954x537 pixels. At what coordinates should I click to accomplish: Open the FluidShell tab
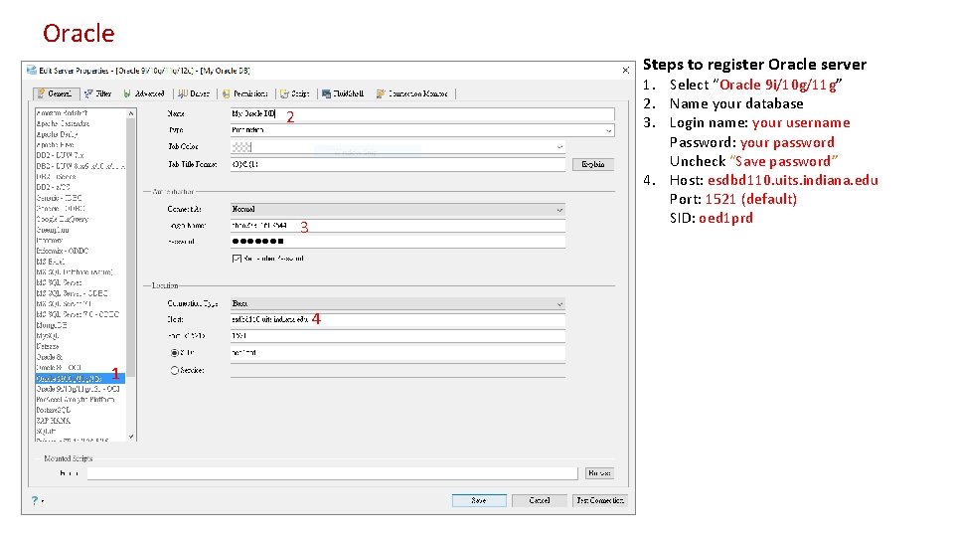point(343,93)
